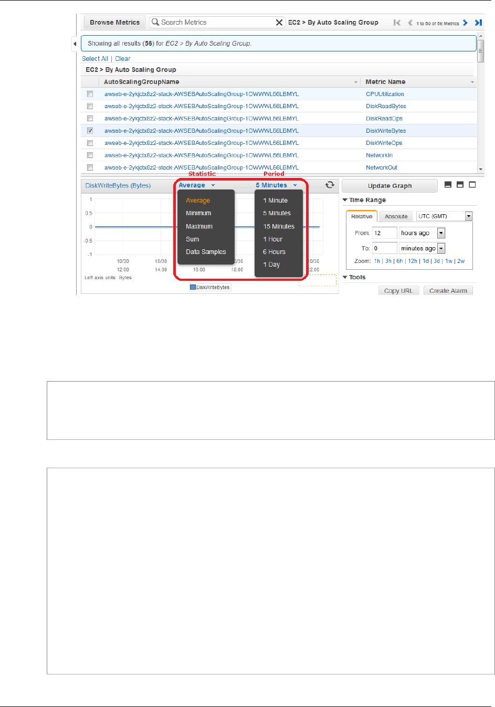Zoom graph to 3d

(x=437, y=261)
